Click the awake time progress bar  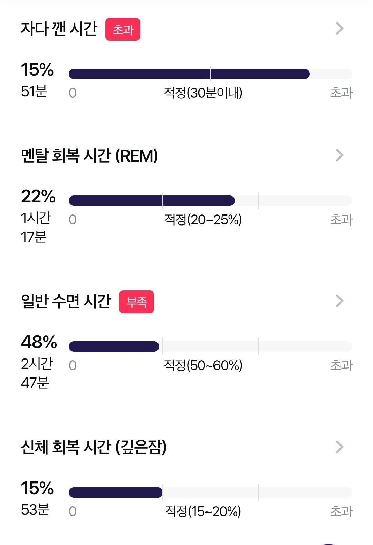tap(210, 74)
